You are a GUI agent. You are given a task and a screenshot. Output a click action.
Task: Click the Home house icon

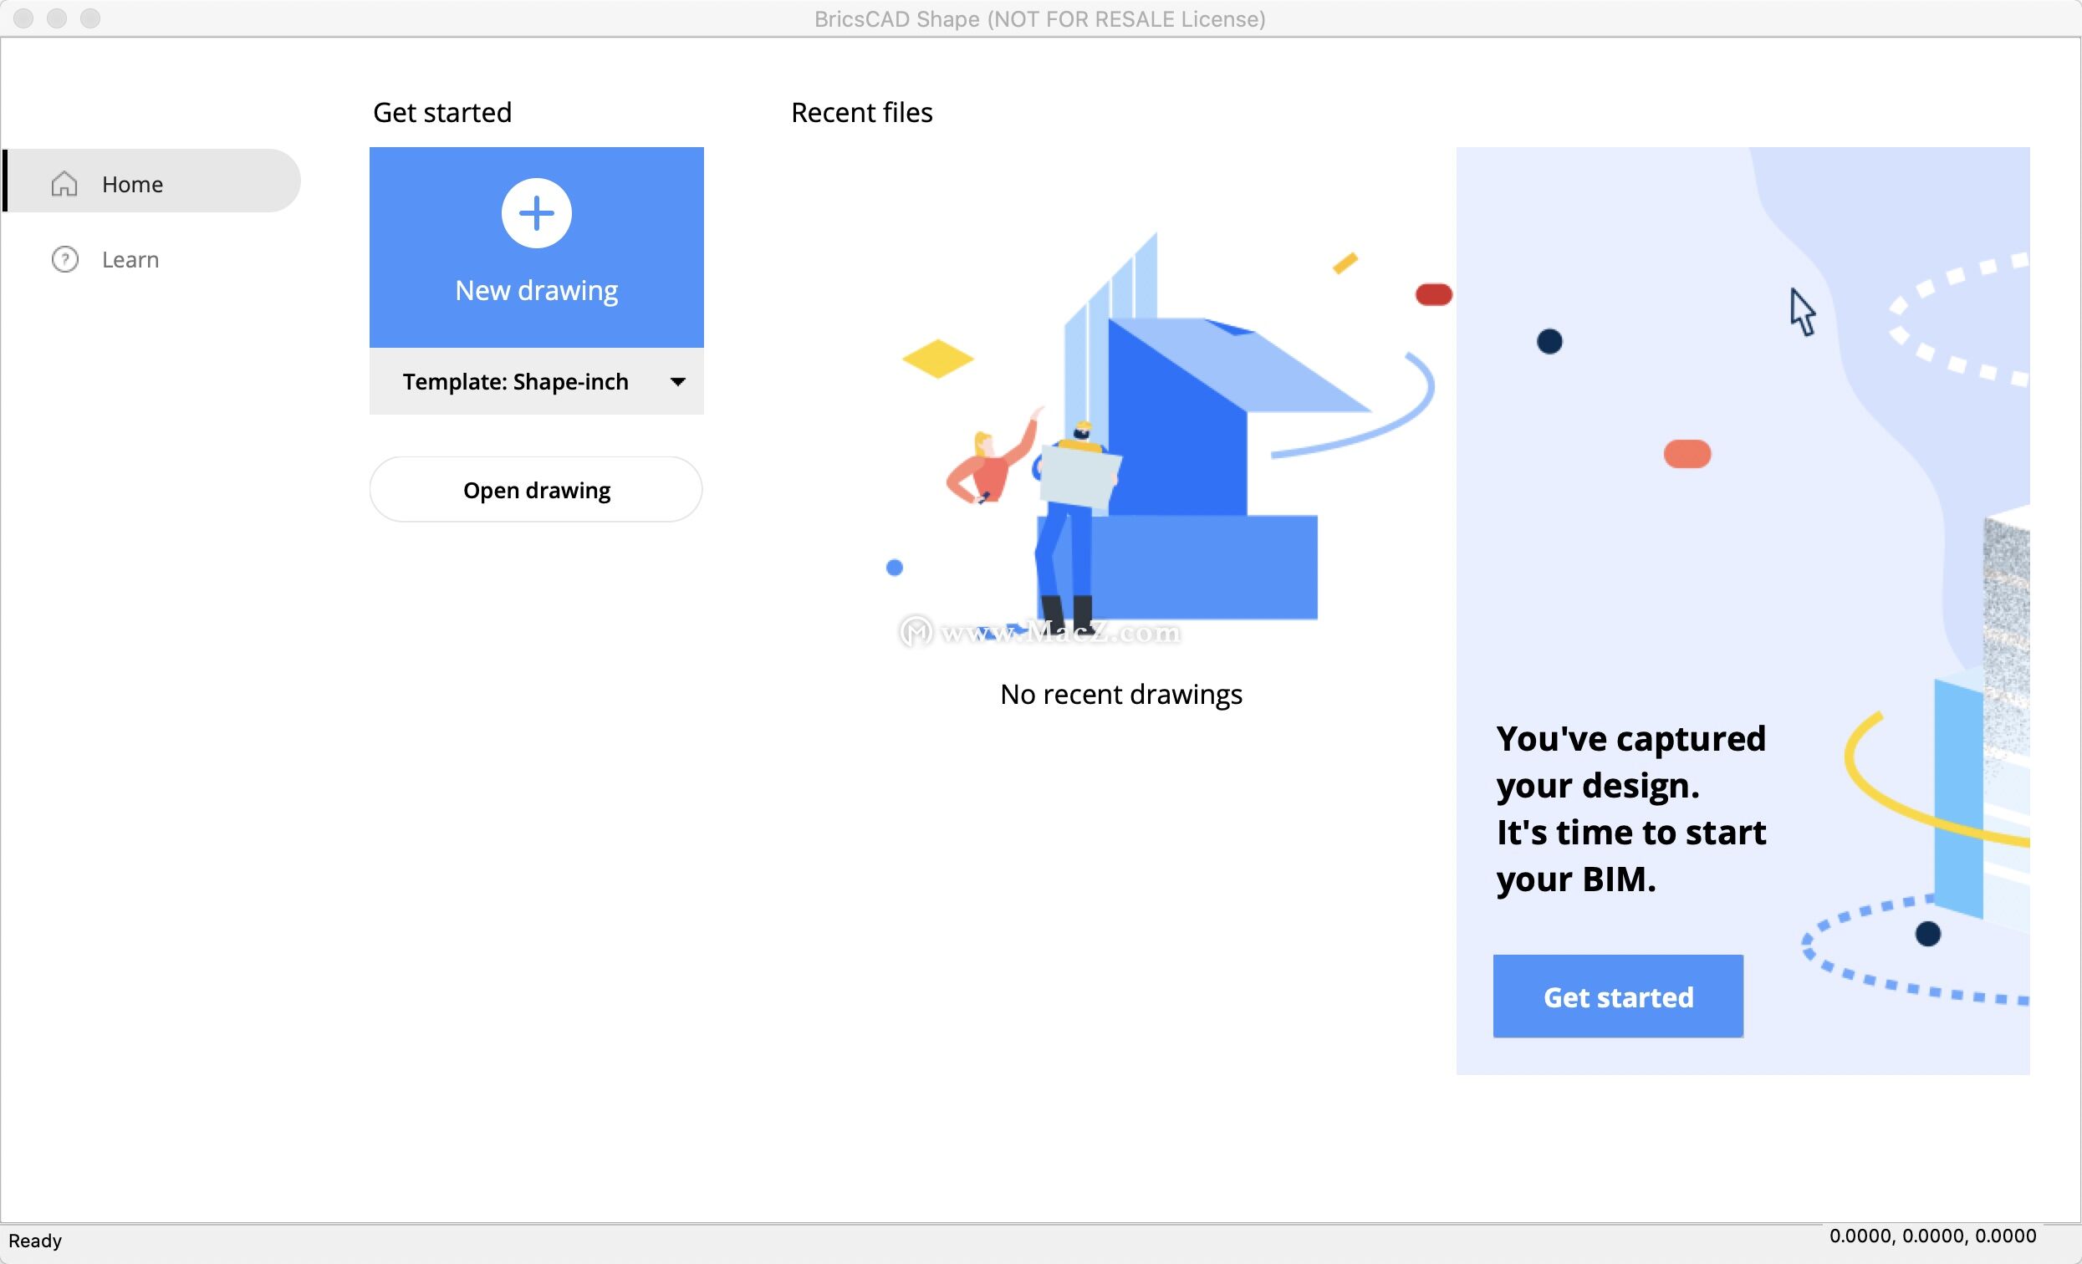(64, 183)
